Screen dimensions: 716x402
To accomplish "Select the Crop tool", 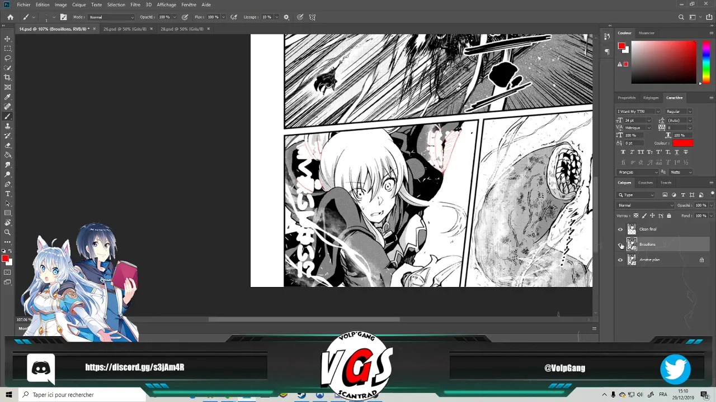I will point(7,78).
